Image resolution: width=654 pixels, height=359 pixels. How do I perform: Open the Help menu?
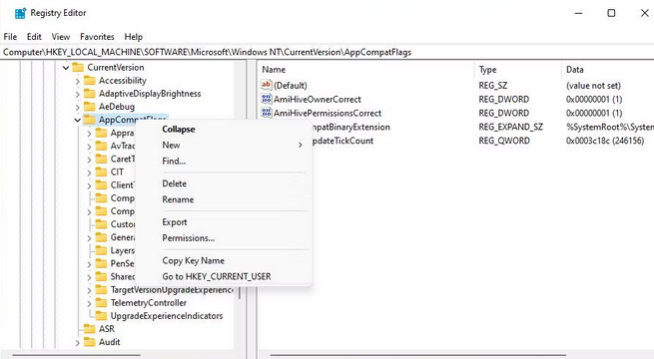134,37
